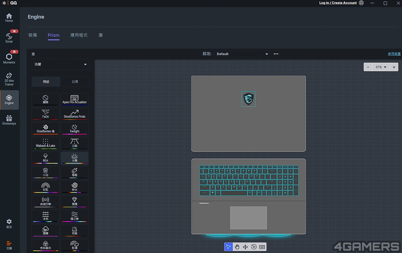
Task: Select the four-arrow move tool
Action: click(x=245, y=247)
